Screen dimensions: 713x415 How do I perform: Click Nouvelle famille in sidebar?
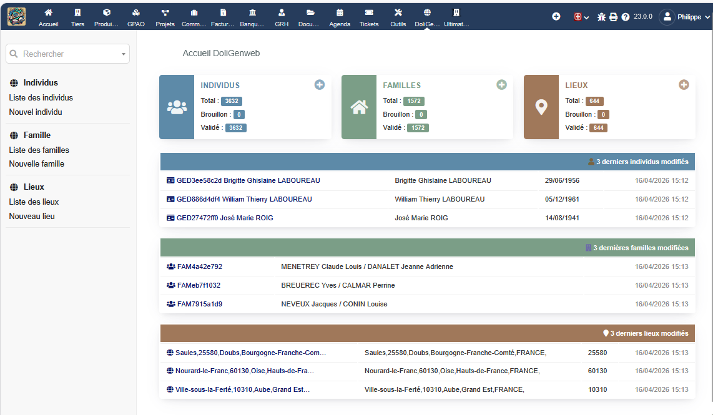36,164
